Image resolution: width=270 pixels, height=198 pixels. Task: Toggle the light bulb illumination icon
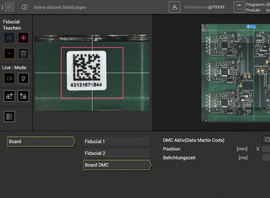pyautogui.click(x=24, y=78)
